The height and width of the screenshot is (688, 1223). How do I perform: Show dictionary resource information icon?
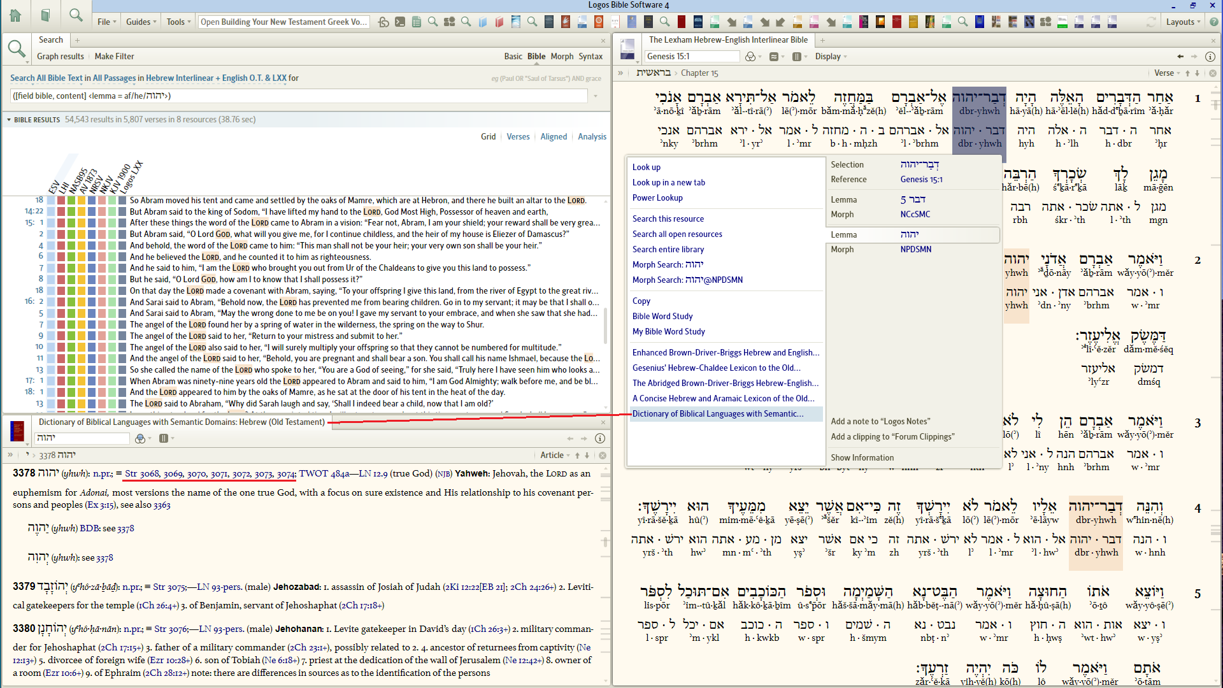point(599,438)
